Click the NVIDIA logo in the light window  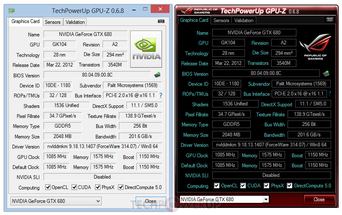pos(146,49)
